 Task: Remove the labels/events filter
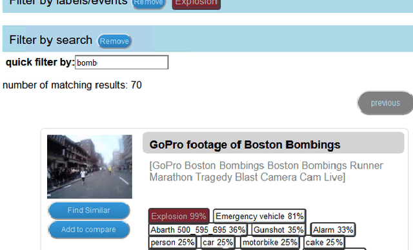(x=148, y=3)
